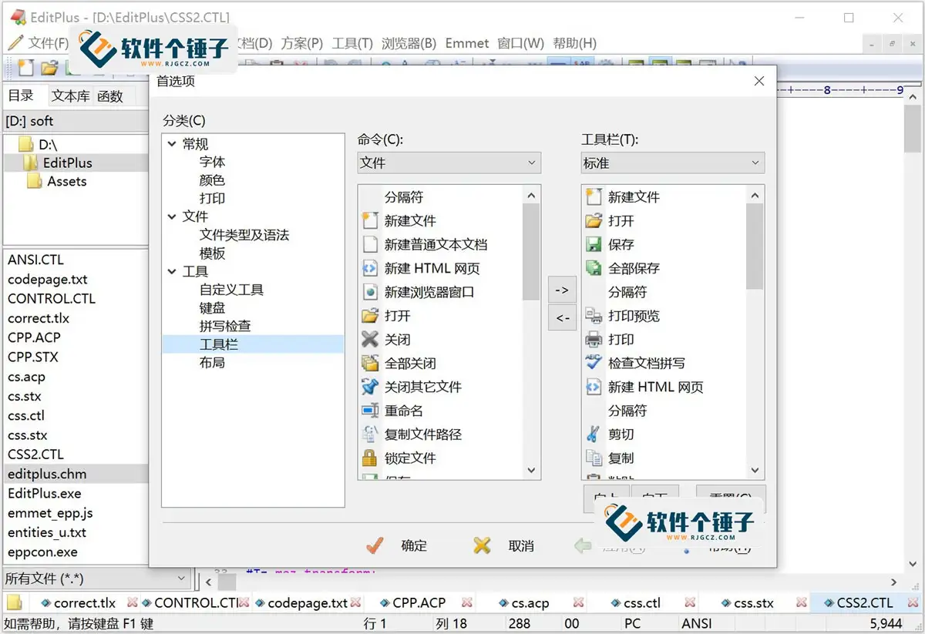The height and width of the screenshot is (634, 925).
Task: Collapse the 常规 tree category
Action: (171, 144)
